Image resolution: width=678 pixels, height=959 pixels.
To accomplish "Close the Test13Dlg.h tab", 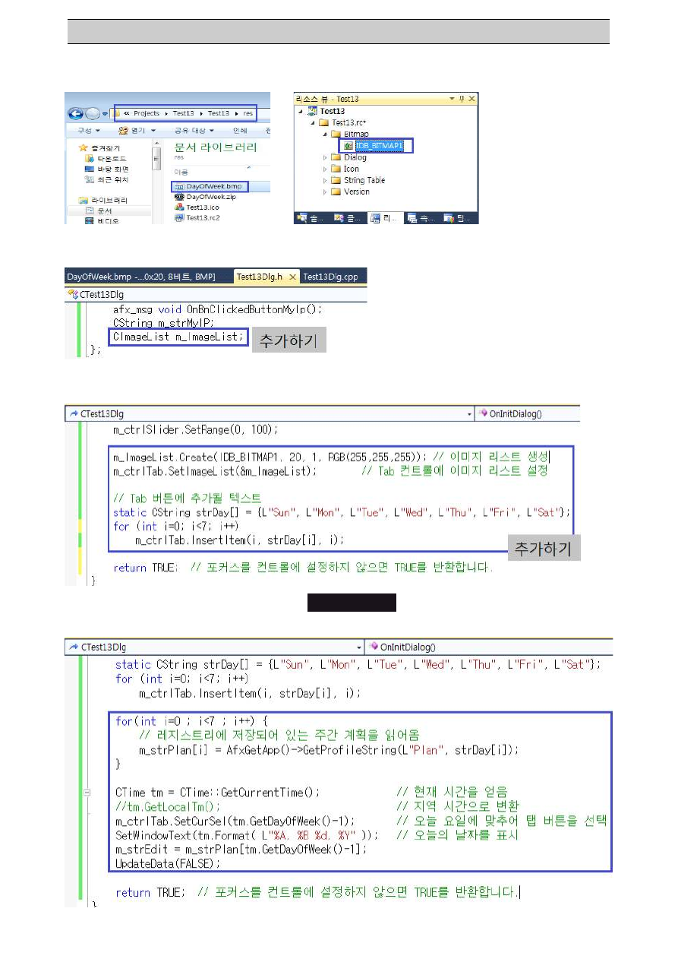I will point(292,277).
